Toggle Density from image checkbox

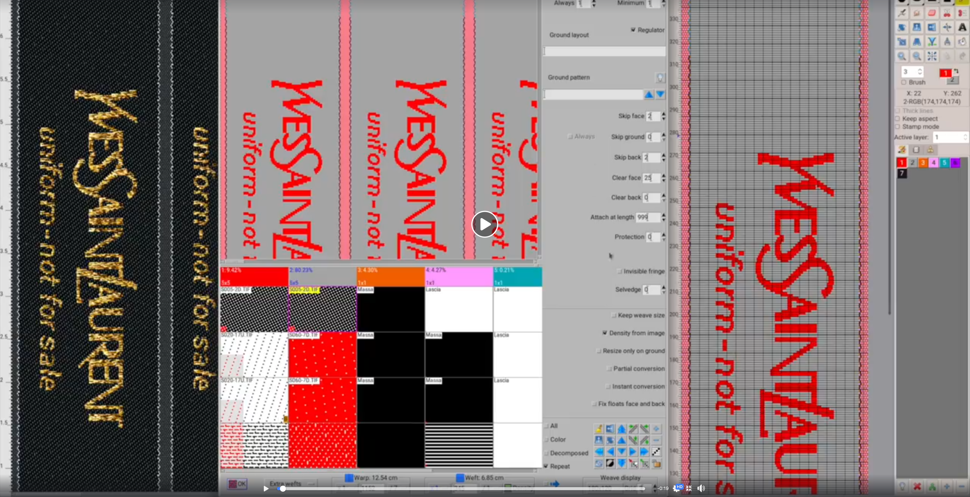605,333
